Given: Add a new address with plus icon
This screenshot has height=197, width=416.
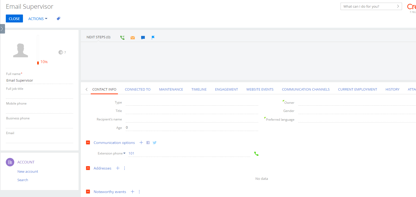Looking at the screenshot, I should pyautogui.click(x=118, y=168).
